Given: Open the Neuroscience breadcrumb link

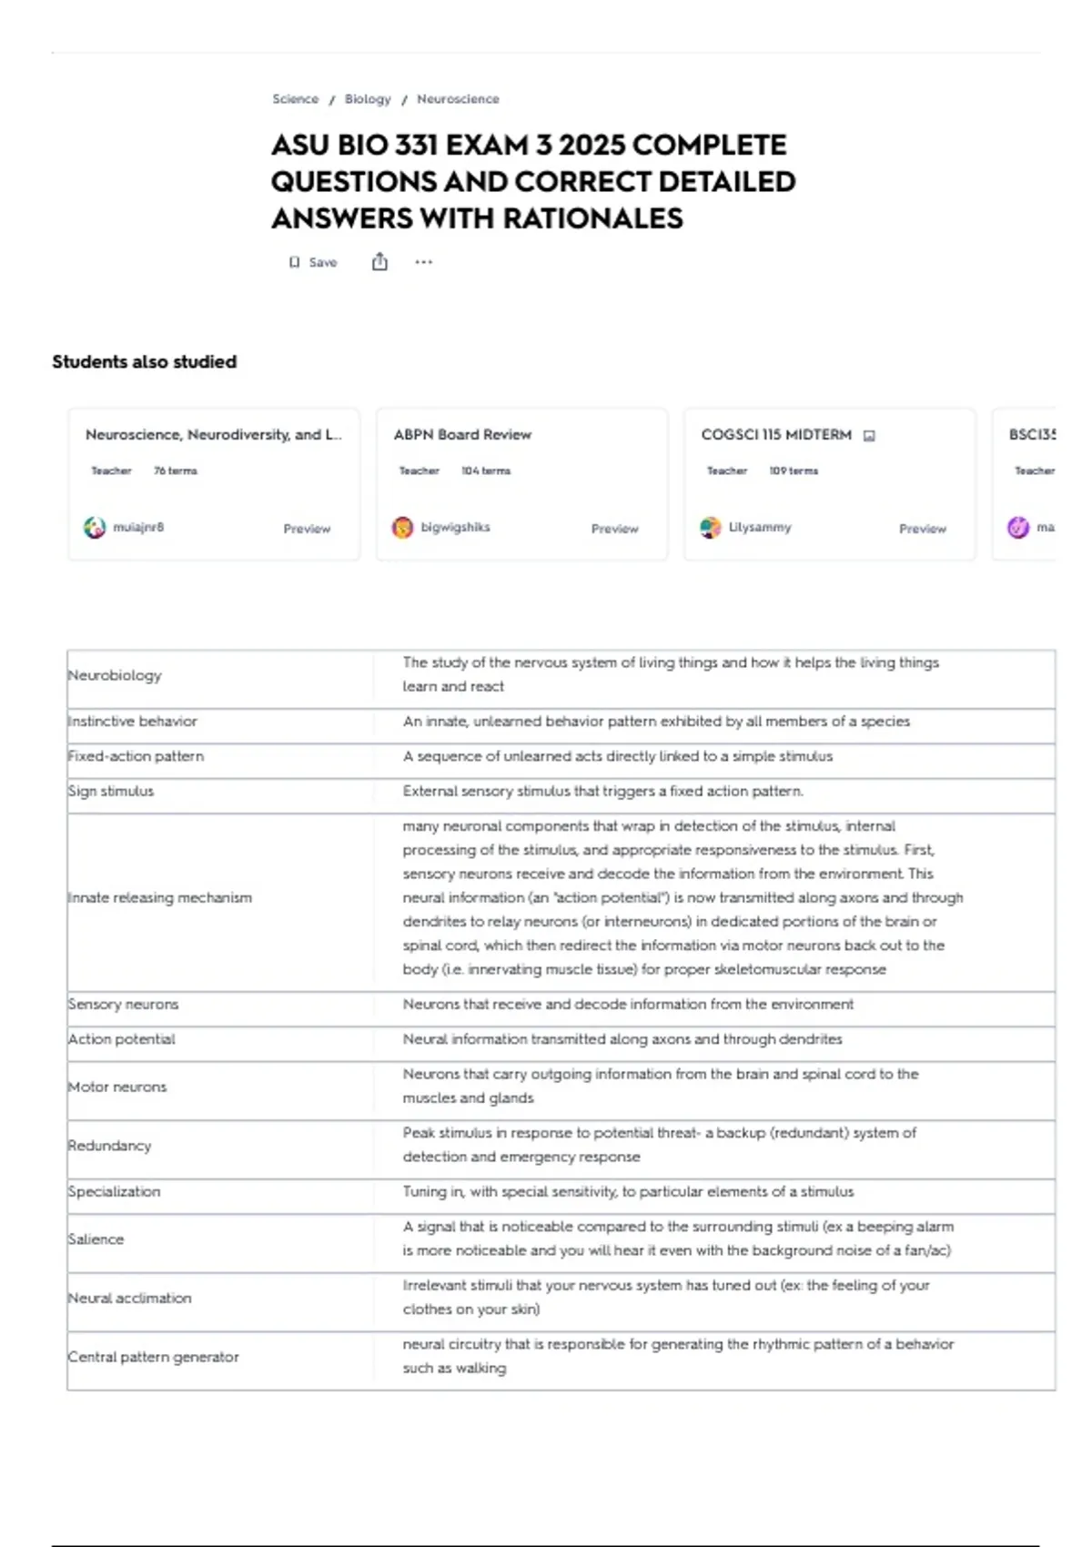Looking at the screenshot, I should point(458,99).
